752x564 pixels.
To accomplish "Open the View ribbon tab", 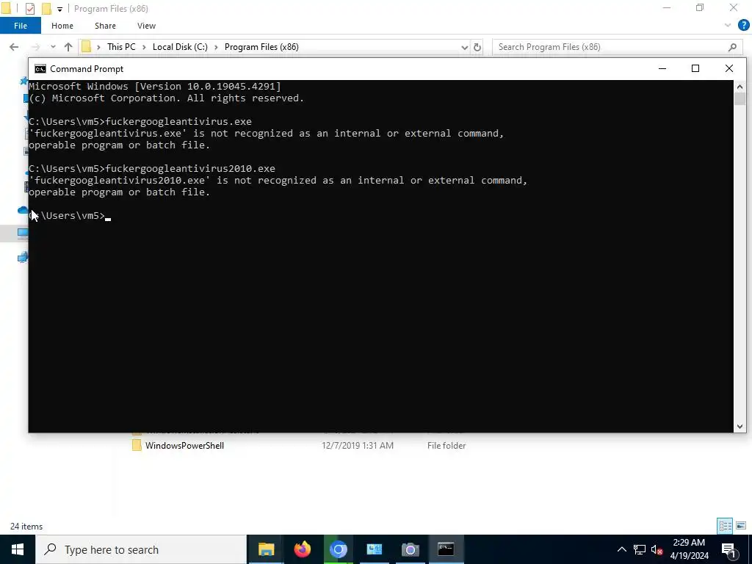I will (x=146, y=26).
